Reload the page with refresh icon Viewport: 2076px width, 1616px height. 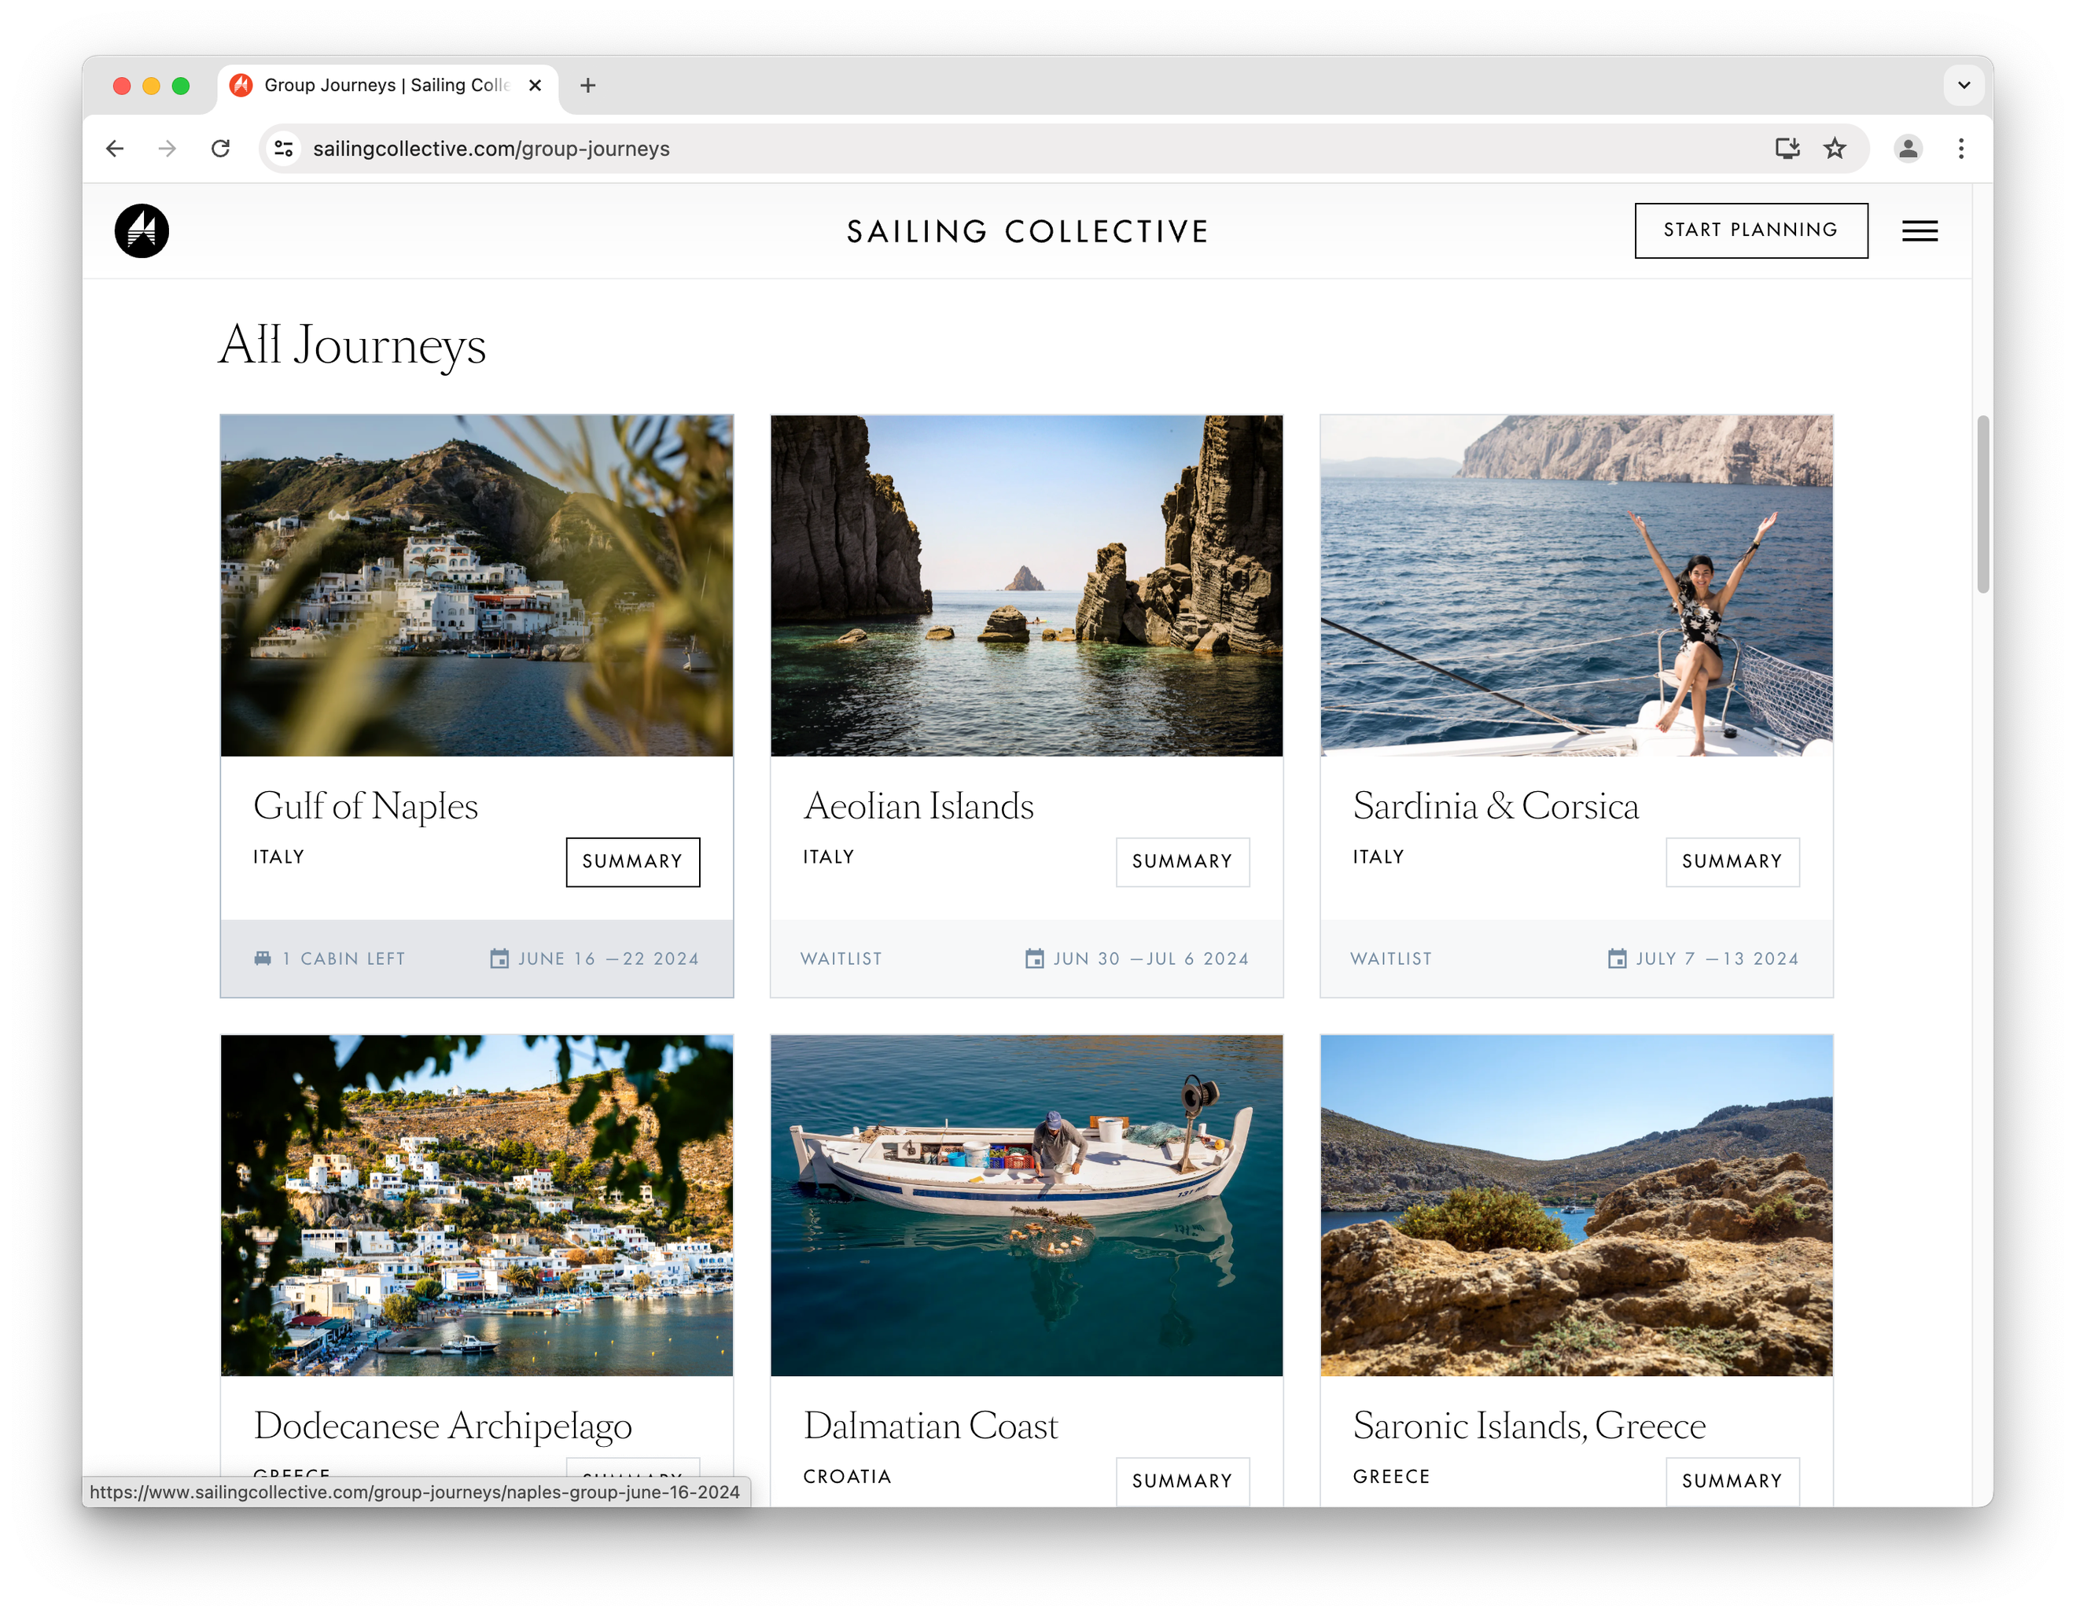[x=220, y=149]
